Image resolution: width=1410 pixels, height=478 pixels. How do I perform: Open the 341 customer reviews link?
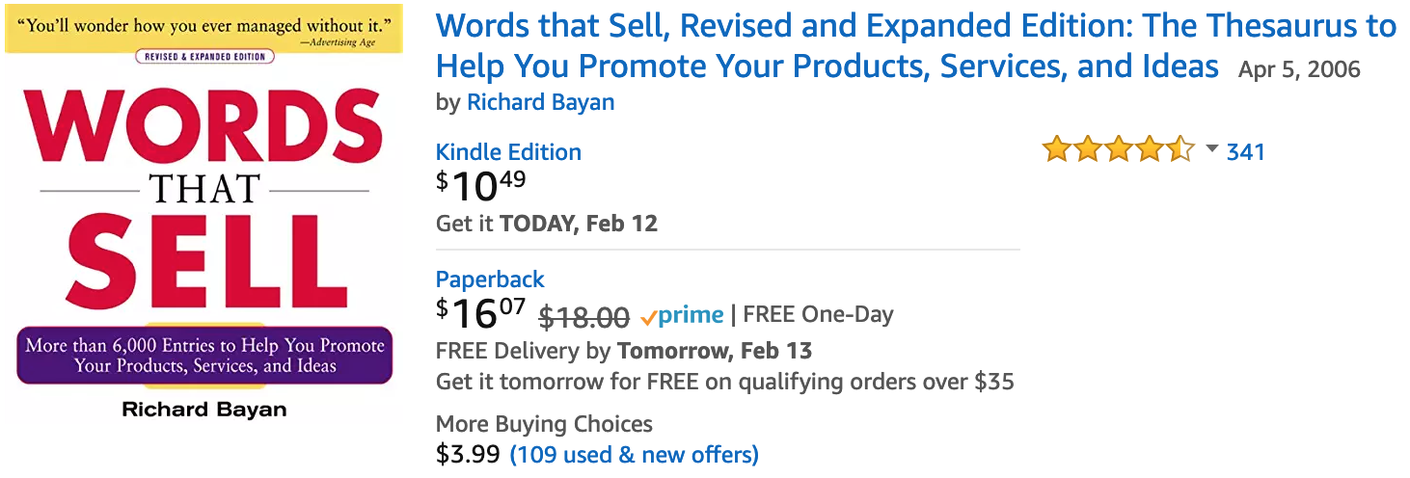point(1245,151)
